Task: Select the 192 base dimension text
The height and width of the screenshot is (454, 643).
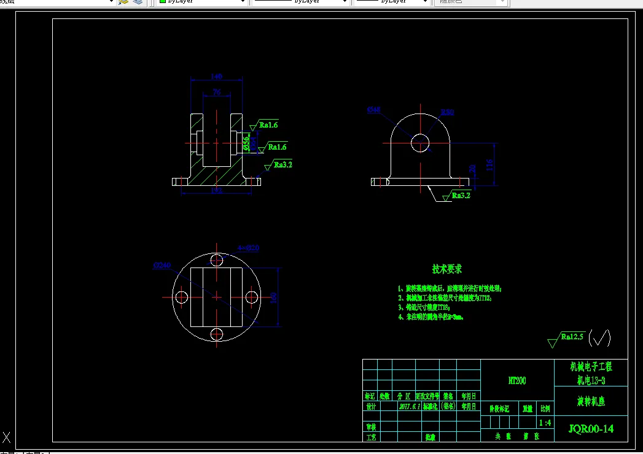Action: (217, 190)
